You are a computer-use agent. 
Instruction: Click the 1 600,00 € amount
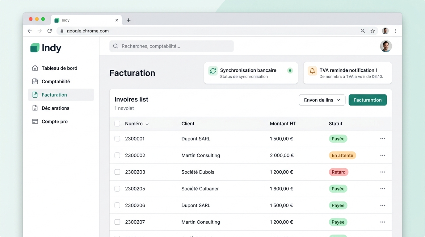pos(281,189)
